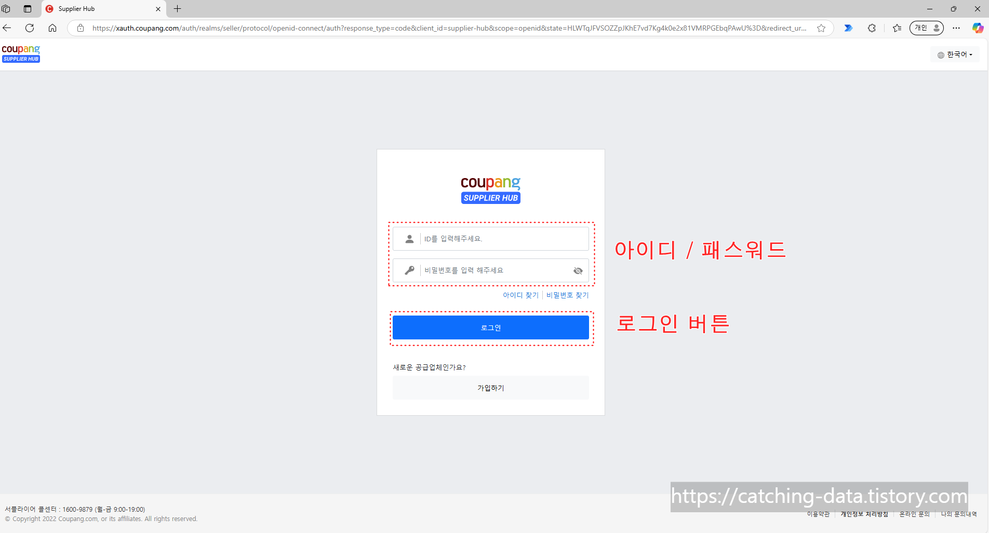Toggle password visibility eye icon
This screenshot has width=989, height=533.
click(x=578, y=270)
